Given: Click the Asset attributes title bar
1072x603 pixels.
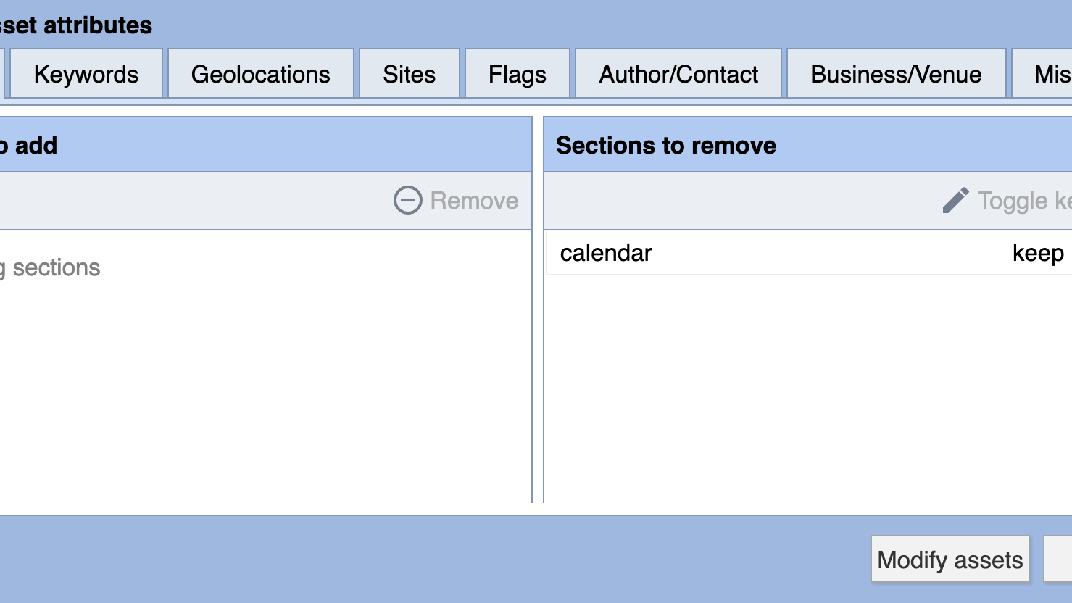Looking at the screenshot, I should pyautogui.click(x=75, y=25).
